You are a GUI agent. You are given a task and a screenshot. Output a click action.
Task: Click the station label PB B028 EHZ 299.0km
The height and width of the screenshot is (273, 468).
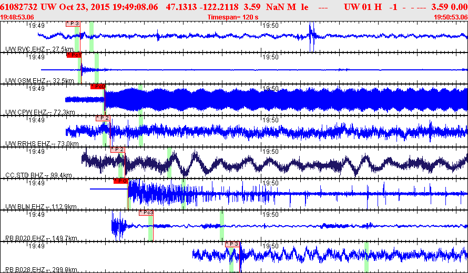pos(41,270)
